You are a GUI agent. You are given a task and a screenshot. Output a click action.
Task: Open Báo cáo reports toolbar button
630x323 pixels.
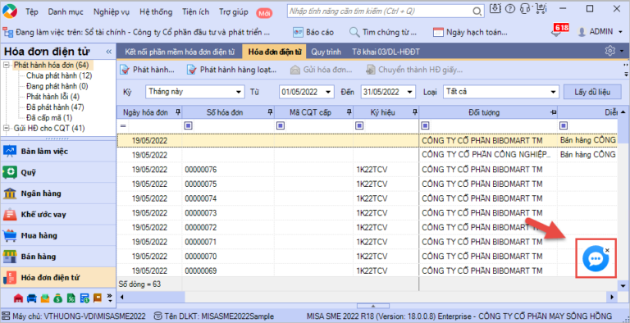pos(313,32)
